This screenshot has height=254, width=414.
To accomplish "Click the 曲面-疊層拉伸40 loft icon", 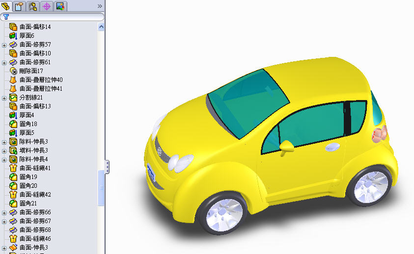I will [x=13, y=80].
